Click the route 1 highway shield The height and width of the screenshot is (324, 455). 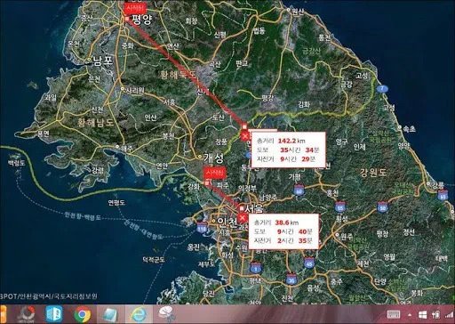(x=255, y=268)
